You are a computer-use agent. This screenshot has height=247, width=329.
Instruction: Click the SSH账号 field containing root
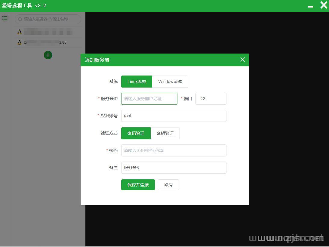(x=174, y=116)
